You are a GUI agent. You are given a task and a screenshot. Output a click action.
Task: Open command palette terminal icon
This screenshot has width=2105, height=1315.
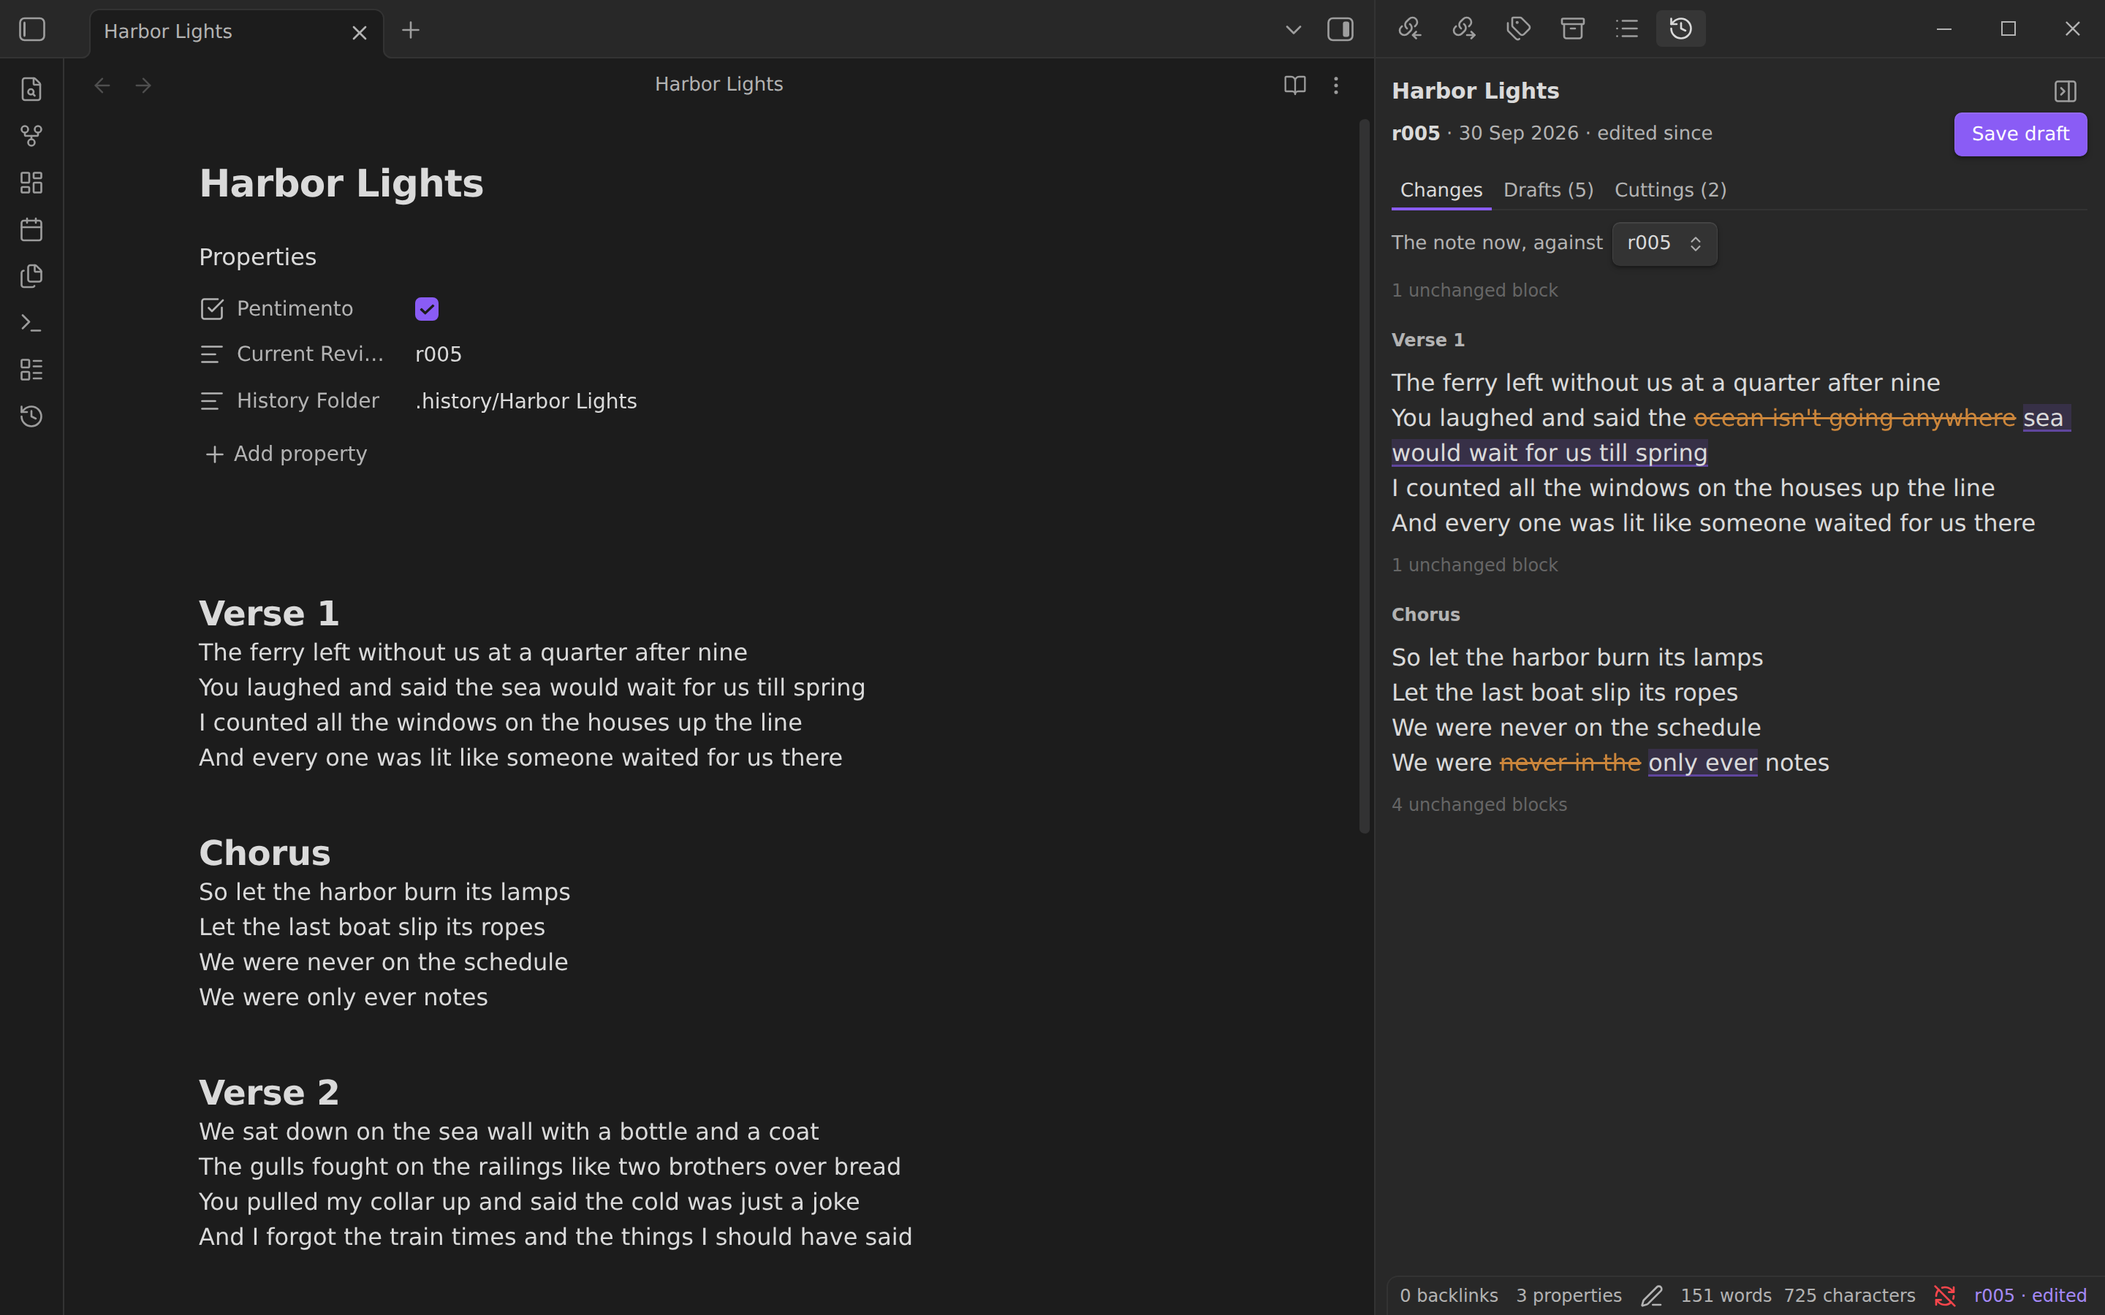(31, 324)
